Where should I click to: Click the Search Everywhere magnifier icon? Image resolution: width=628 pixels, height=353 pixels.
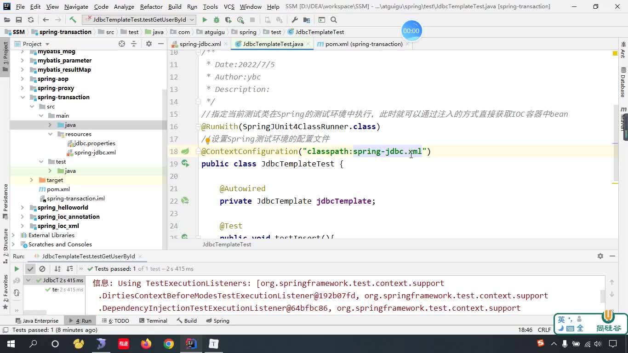(334, 20)
